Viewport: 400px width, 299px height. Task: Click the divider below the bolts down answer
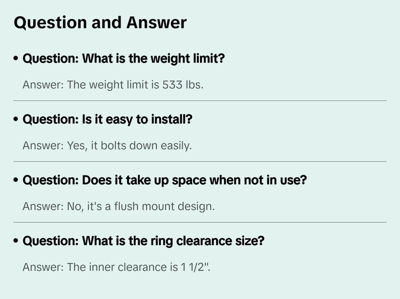point(200,161)
